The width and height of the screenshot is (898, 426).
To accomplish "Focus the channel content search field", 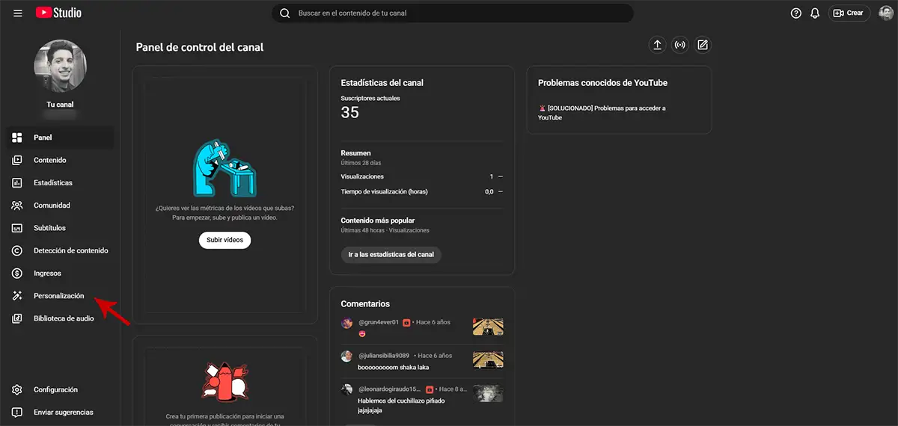I will (x=453, y=13).
